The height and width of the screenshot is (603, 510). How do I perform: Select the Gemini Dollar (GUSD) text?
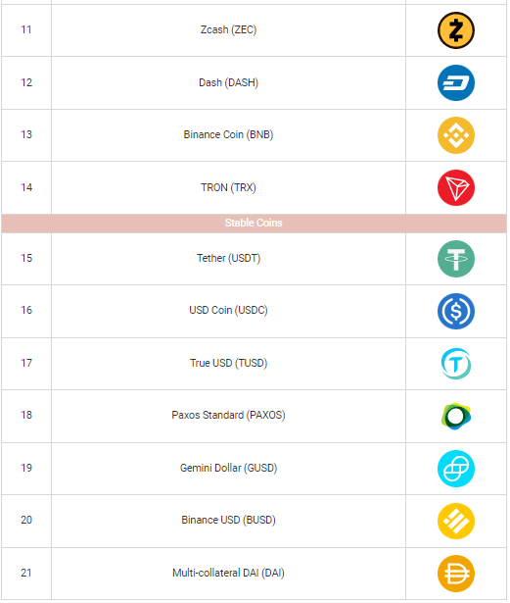[x=228, y=468]
